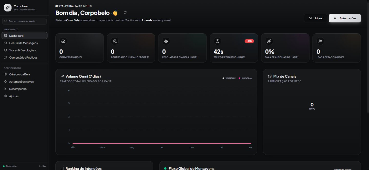Click the people icon on Leads Gerados card
The image size is (369, 170).
pos(320,41)
